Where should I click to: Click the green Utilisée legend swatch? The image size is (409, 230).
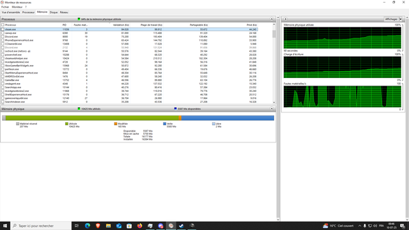(x=66, y=124)
